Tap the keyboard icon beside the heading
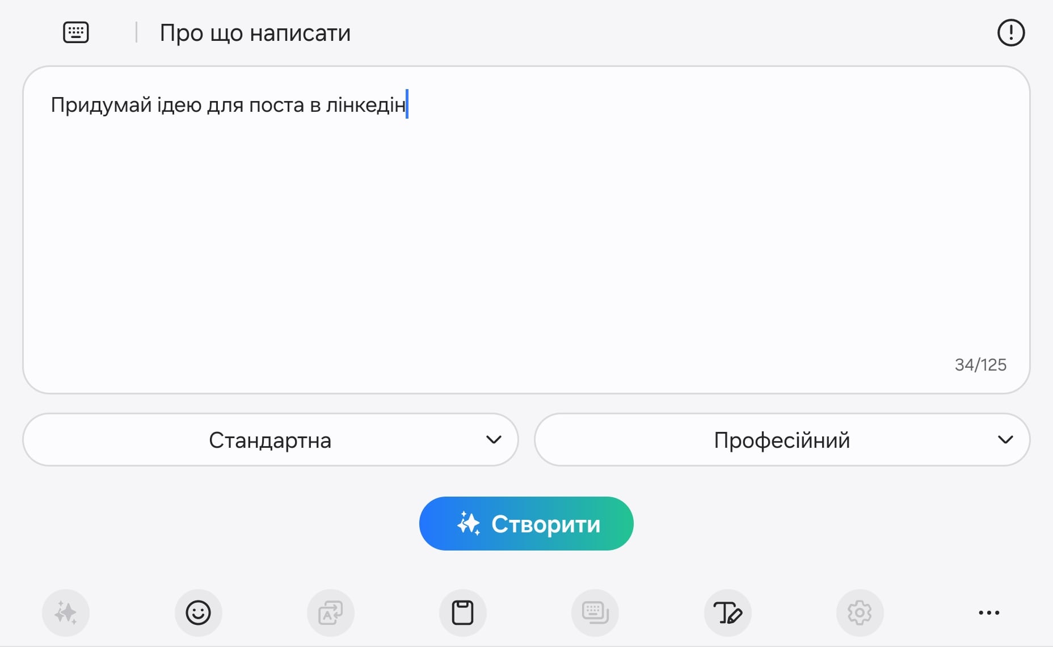Viewport: 1053px width, 647px height. pos(75,32)
